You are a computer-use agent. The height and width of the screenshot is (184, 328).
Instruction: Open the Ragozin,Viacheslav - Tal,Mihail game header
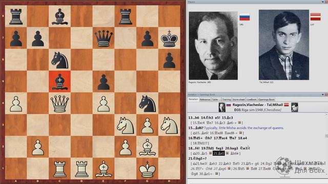click(x=257, y=105)
